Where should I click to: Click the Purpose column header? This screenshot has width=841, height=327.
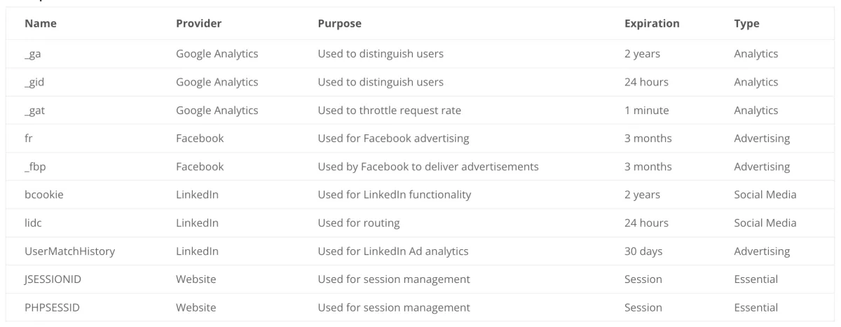click(x=339, y=24)
